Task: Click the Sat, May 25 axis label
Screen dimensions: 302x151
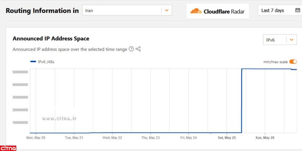Action: click(227, 138)
